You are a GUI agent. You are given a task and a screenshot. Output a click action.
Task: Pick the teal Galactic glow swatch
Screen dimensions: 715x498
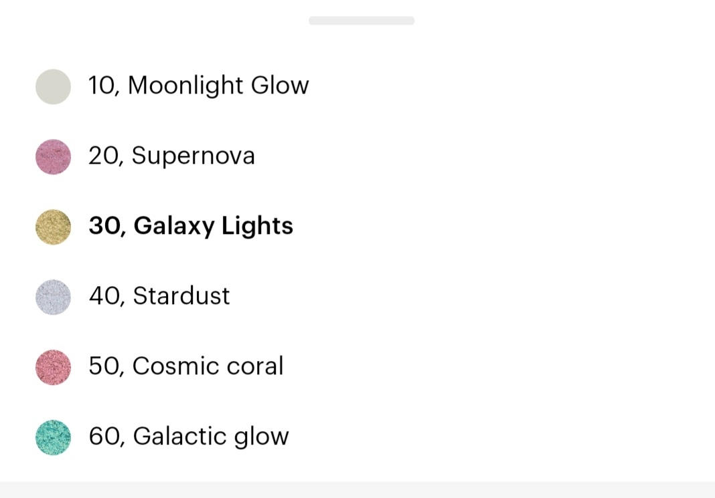tap(54, 437)
